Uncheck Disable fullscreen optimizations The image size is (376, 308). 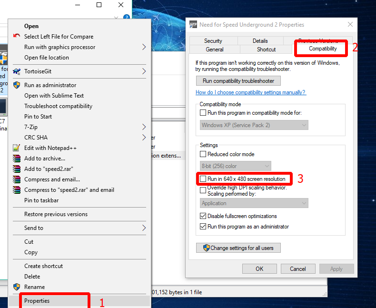point(203,216)
